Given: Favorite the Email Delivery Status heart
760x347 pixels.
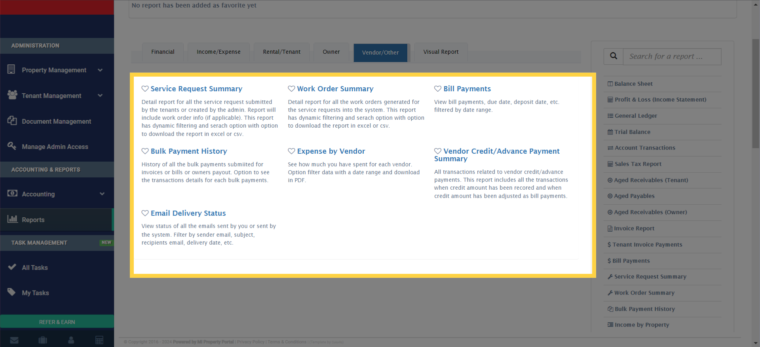Looking at the screenshot, I should (x=145, y=213).
